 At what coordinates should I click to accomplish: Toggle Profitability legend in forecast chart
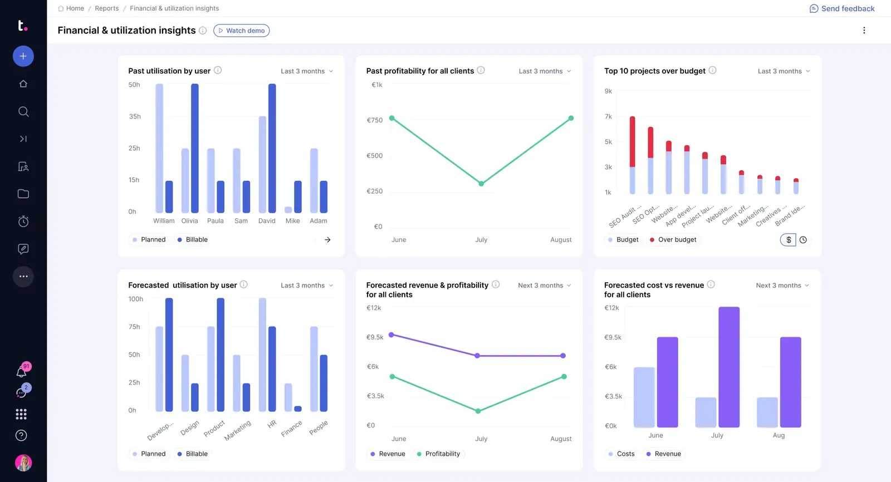pyautogui.click(x=438, y=454)
